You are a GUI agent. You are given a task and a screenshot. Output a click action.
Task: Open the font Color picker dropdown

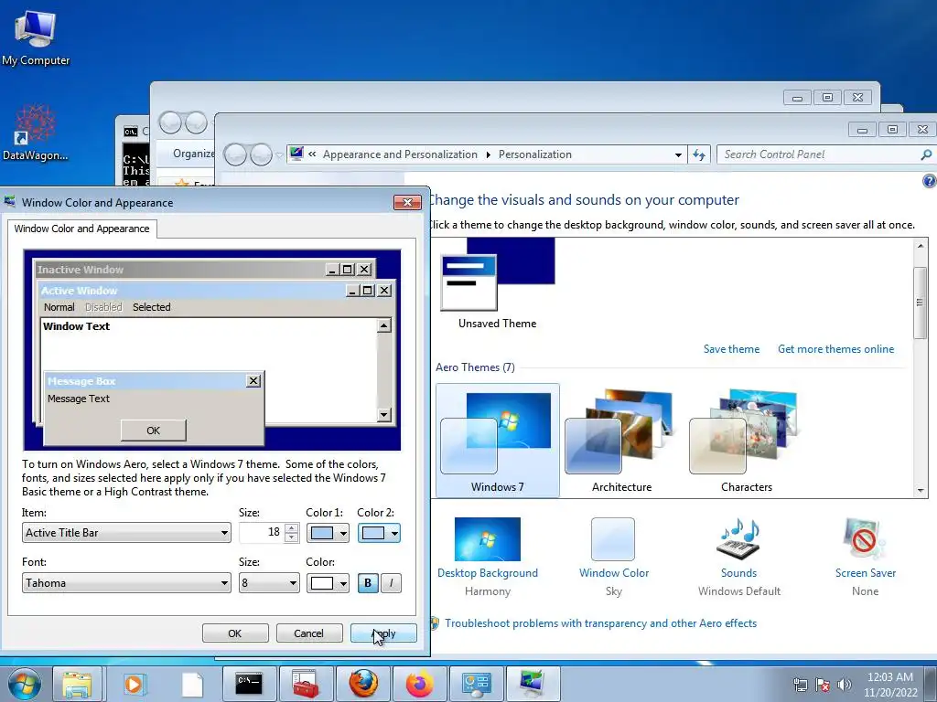[328, 583]
